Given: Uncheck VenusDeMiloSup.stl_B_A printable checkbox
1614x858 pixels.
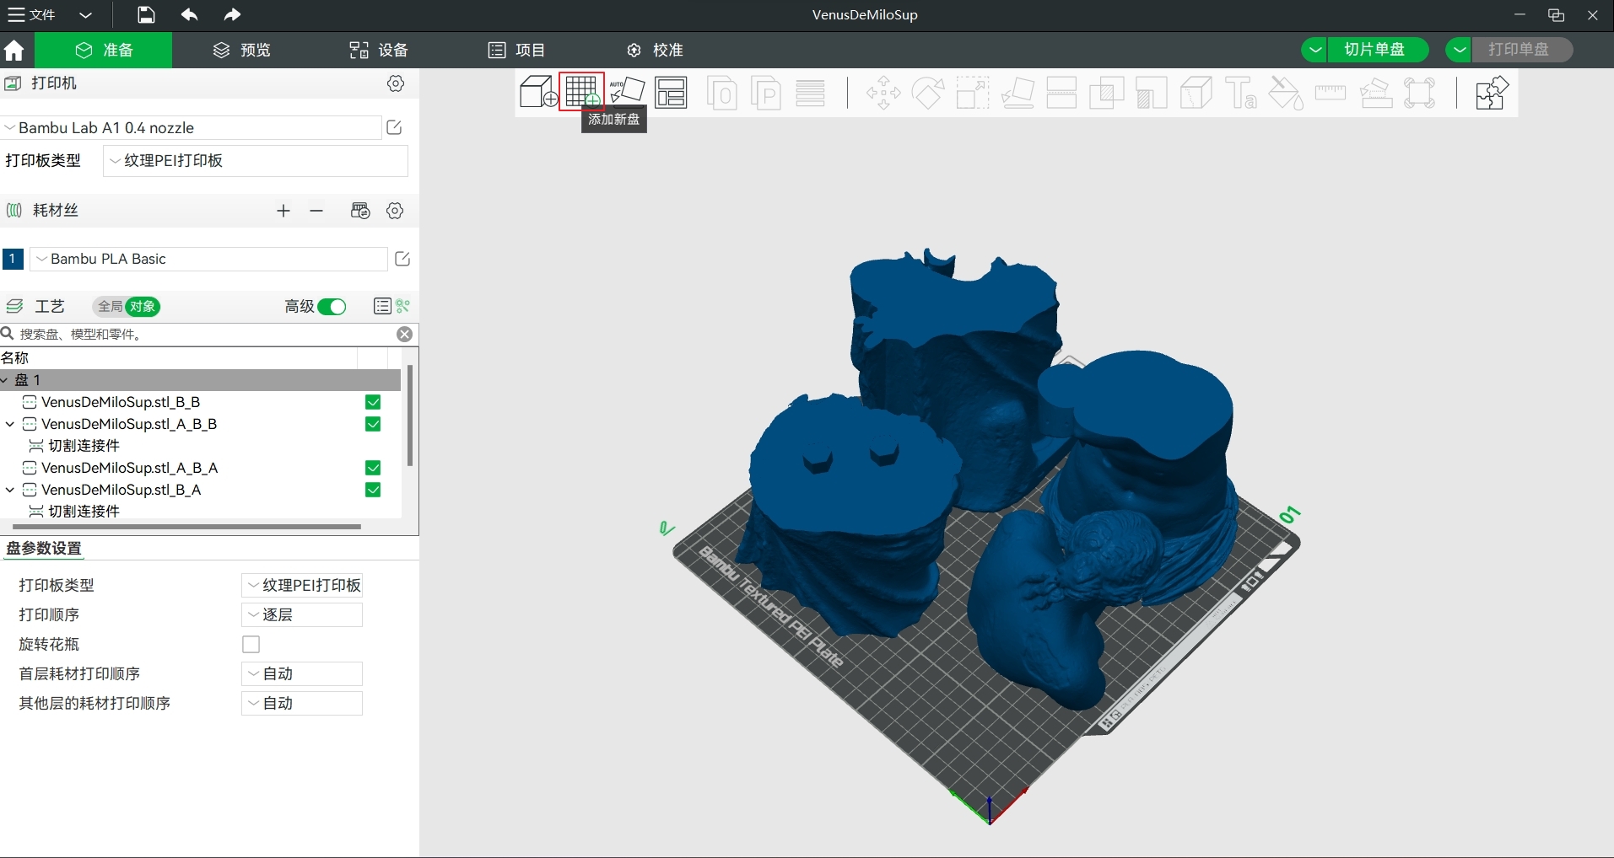Looking at the screenshot, I should pyautogui.click(x=373, y=490).
